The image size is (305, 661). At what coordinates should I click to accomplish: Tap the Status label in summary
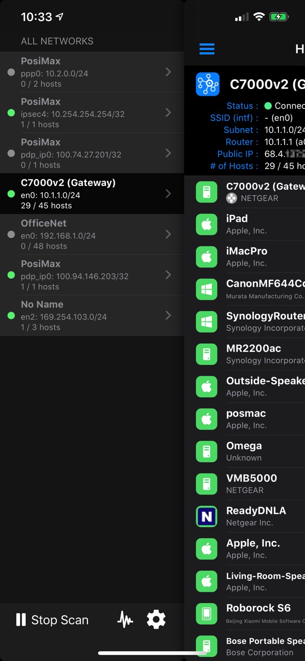pos(242,106)
